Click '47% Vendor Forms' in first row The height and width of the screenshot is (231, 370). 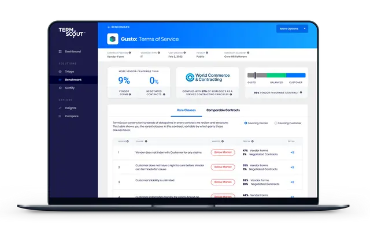(x=256, y=151)
